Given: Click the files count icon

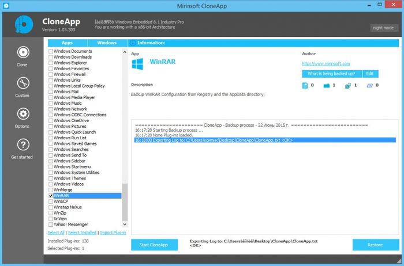Looking at the screenshot, I should click(x=305, y=86).
